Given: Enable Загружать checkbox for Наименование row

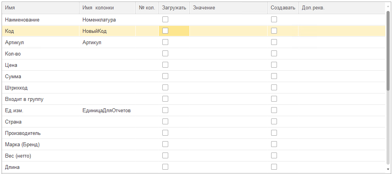Looking at the screenshot, I should point(165,20).
